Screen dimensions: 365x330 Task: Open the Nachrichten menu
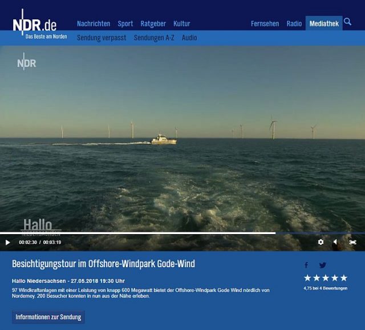pyautogui.click(x=94, y=23)
